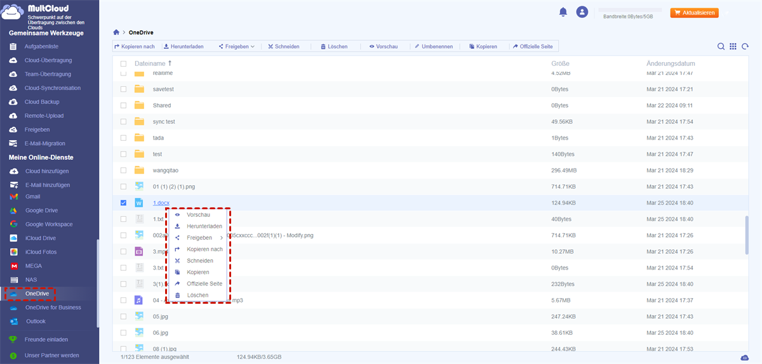Viewport: 762px width, 364px height.
Task: Open Cloud-Übertragung tool
Action: coord(48,60)
